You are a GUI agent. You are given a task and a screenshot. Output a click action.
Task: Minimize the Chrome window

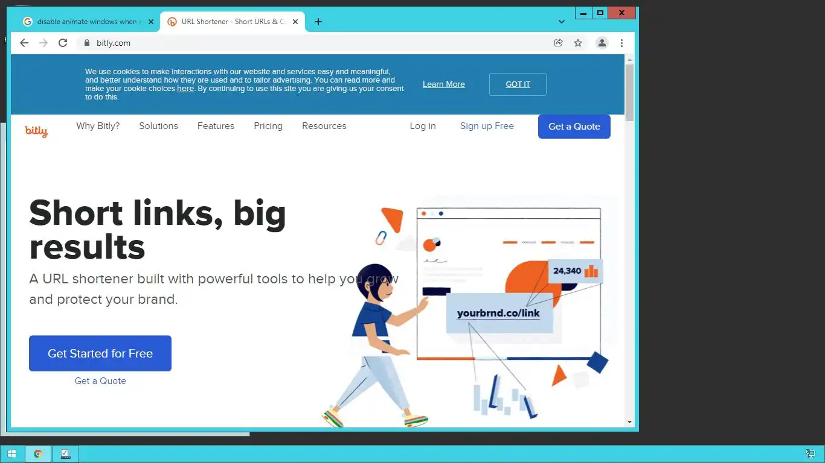(583, 13)
